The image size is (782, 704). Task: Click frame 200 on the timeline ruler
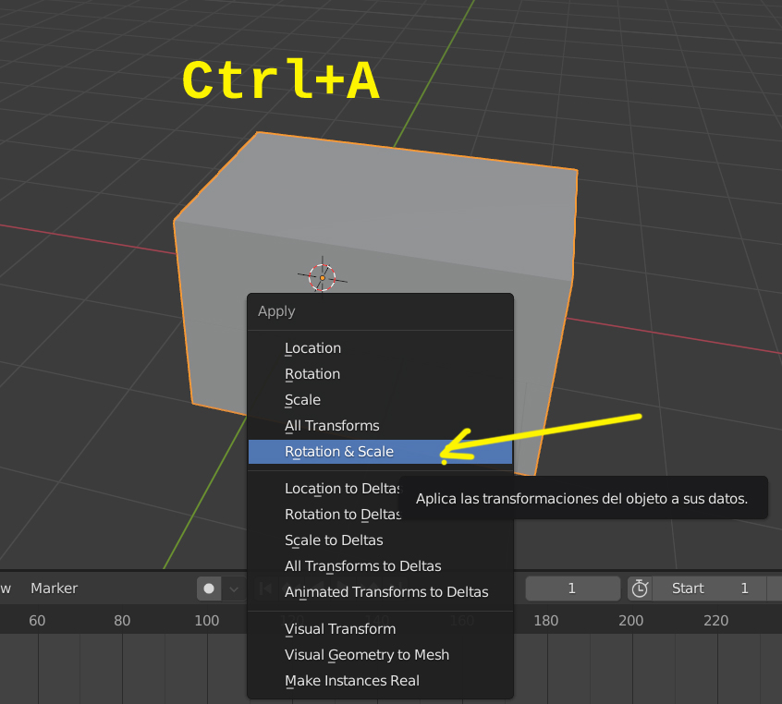(631, 621)
